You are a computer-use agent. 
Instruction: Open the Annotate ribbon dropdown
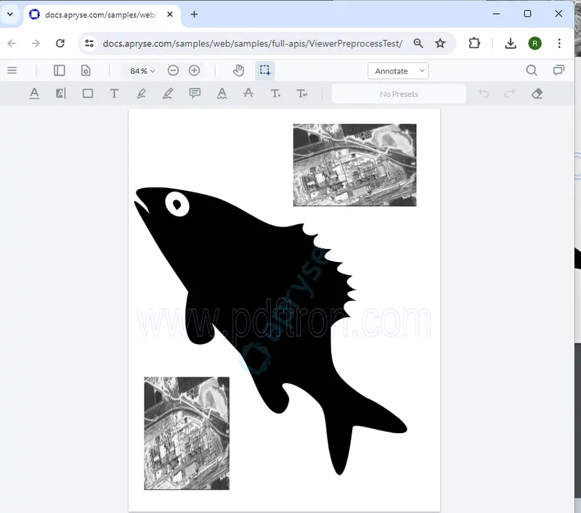pyautogui.click(x=398, y=70)
